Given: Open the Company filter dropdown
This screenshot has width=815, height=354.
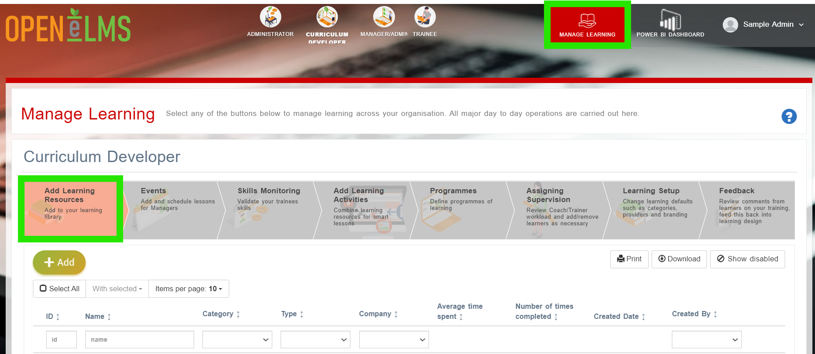Looking at the screenshot, I should [x=394, y=340].
